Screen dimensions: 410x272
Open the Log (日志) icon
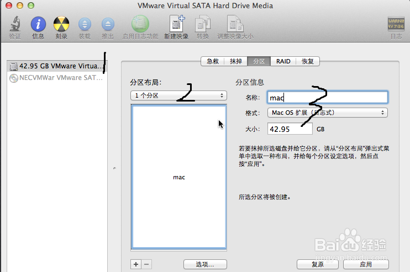click(396, 24)
